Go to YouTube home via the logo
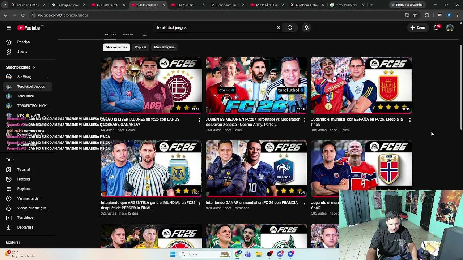This screenshot has width=463, height=260. tap(29, 28)
